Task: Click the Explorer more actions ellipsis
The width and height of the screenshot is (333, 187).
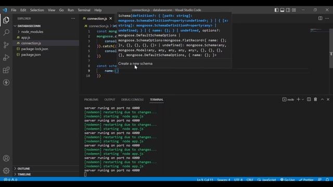Action: [x=73, y=19]
